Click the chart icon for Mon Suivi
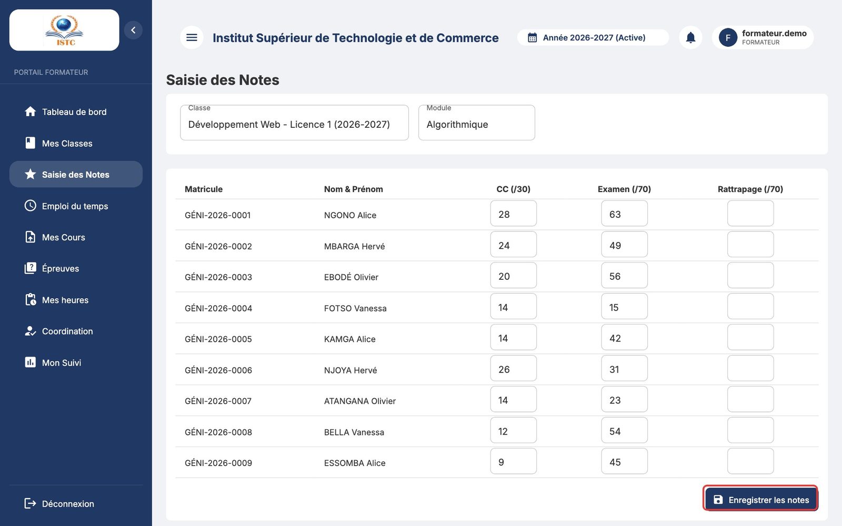 coord(31,362)
